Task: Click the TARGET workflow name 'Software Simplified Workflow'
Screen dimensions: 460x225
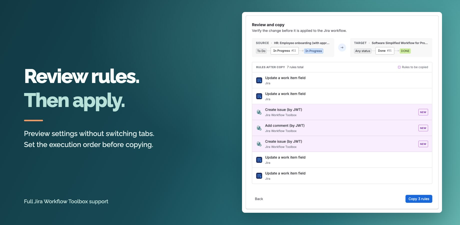Action: (x=400, y=43)
